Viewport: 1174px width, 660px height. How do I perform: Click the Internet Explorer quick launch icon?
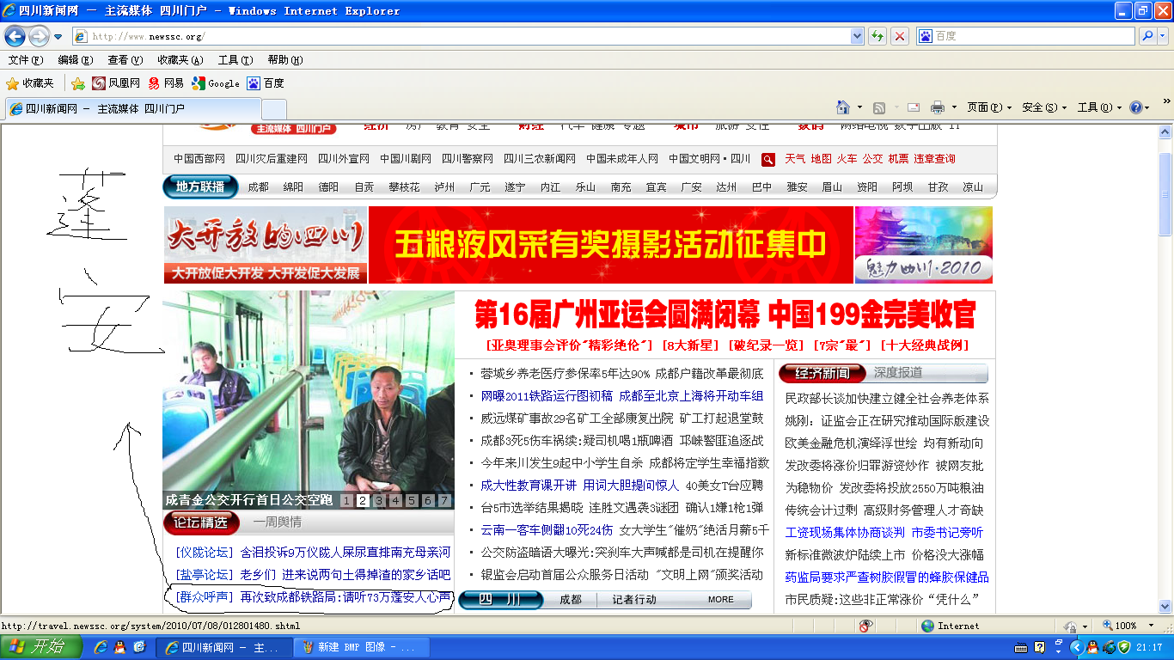(101, 647)
